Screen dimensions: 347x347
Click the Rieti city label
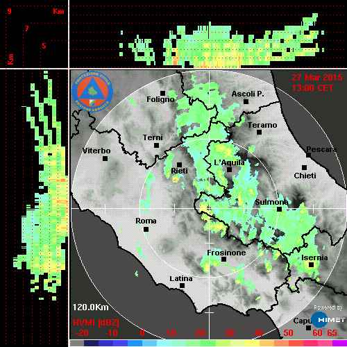179,171
